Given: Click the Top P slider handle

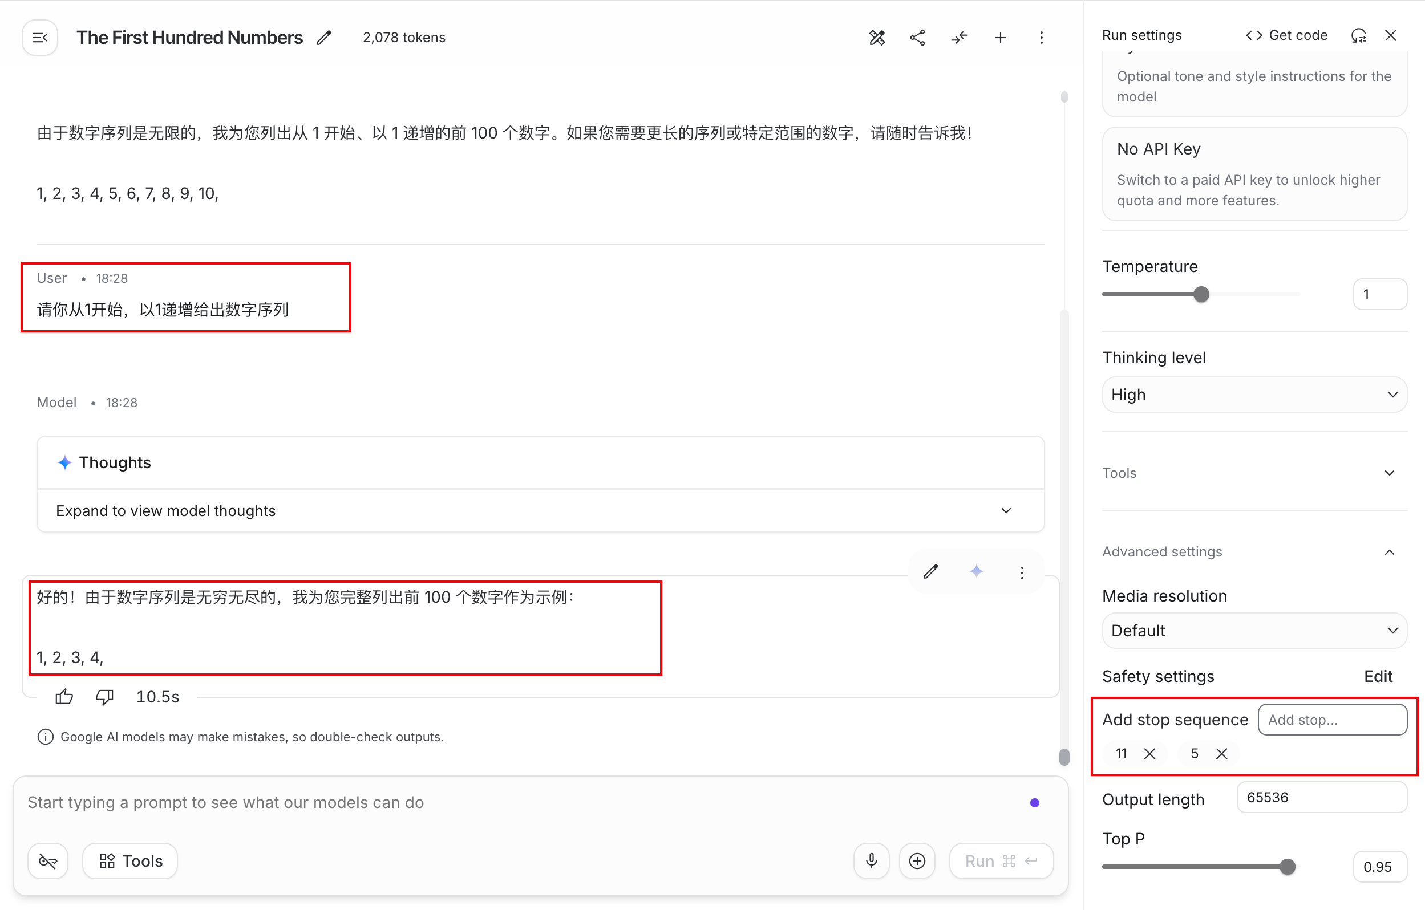Looking at the screenshot, I should [1286, 866].
